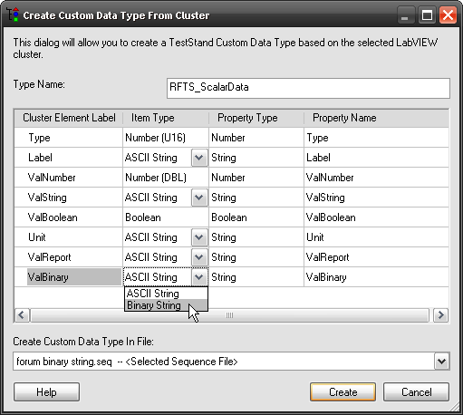This screenshot has height=415, width=463.
Task: Select the ValNumber Property Name cell
Action: pyautogui.click(x=376, y=178)
